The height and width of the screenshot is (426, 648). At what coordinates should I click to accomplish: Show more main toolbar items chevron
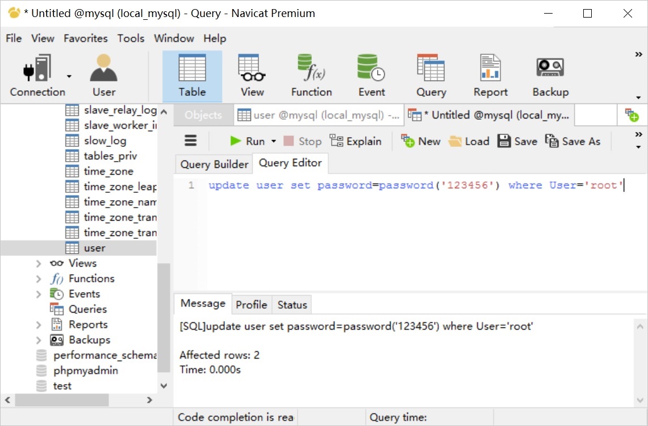(x=638, y=54)
